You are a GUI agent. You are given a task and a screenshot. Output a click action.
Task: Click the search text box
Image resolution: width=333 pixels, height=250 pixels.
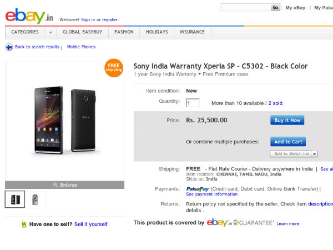245,7
